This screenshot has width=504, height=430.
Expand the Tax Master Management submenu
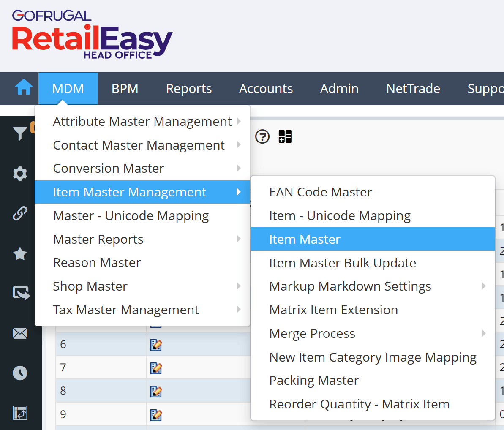(126, 310)
